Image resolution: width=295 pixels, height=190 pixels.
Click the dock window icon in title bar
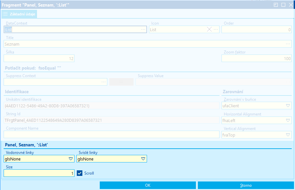(276, 5)
